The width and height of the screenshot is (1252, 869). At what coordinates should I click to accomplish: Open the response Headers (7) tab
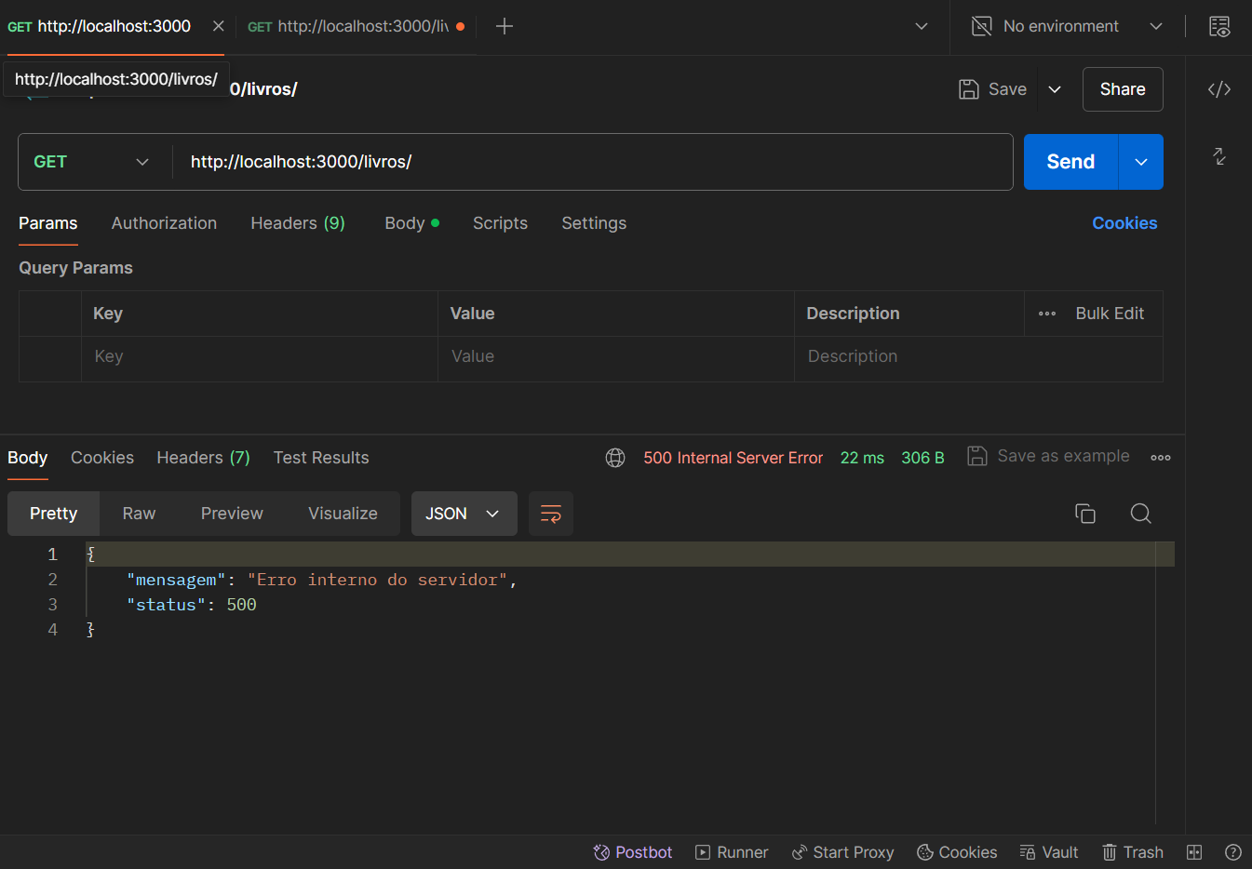tap(203, 458)
